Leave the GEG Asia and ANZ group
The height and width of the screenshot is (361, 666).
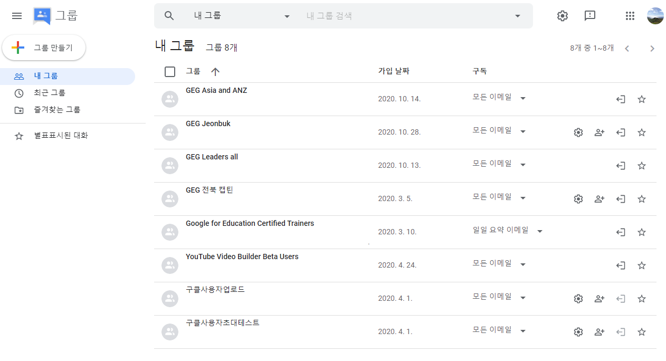coord(621,99)
